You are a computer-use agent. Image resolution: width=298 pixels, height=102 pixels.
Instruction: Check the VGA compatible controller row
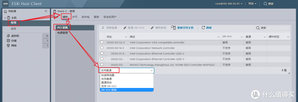[102, 42]
